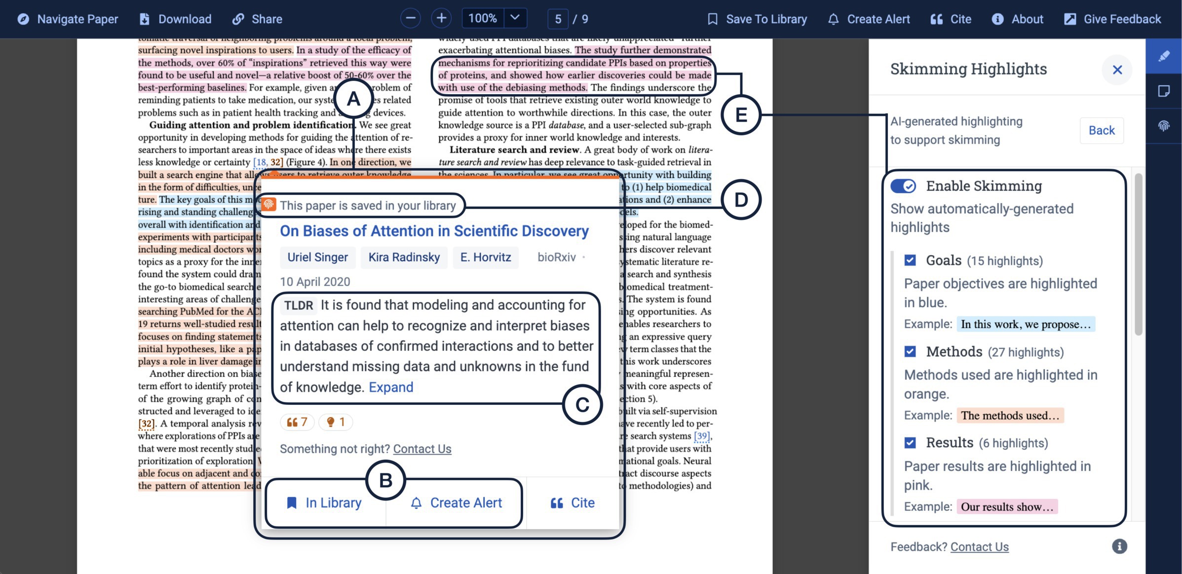Click Share in the top toolbar
Viewport: 1182px width, 574px height.
click(x=257, y=19)
